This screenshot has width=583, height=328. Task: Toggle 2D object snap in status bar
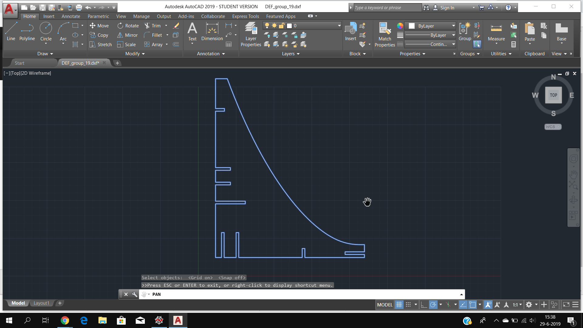coord(472,305)
